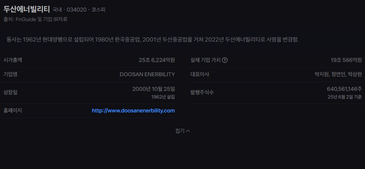The width and height of the screenshot is (365, 169).
Task: Click the 시가총액 value 25조 6,224억원
Action: (157, 60)
